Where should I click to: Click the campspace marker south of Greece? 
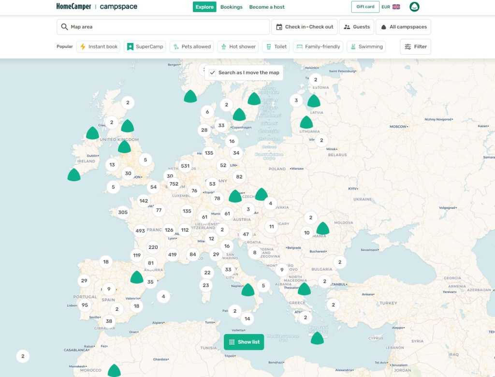(317, 338)
